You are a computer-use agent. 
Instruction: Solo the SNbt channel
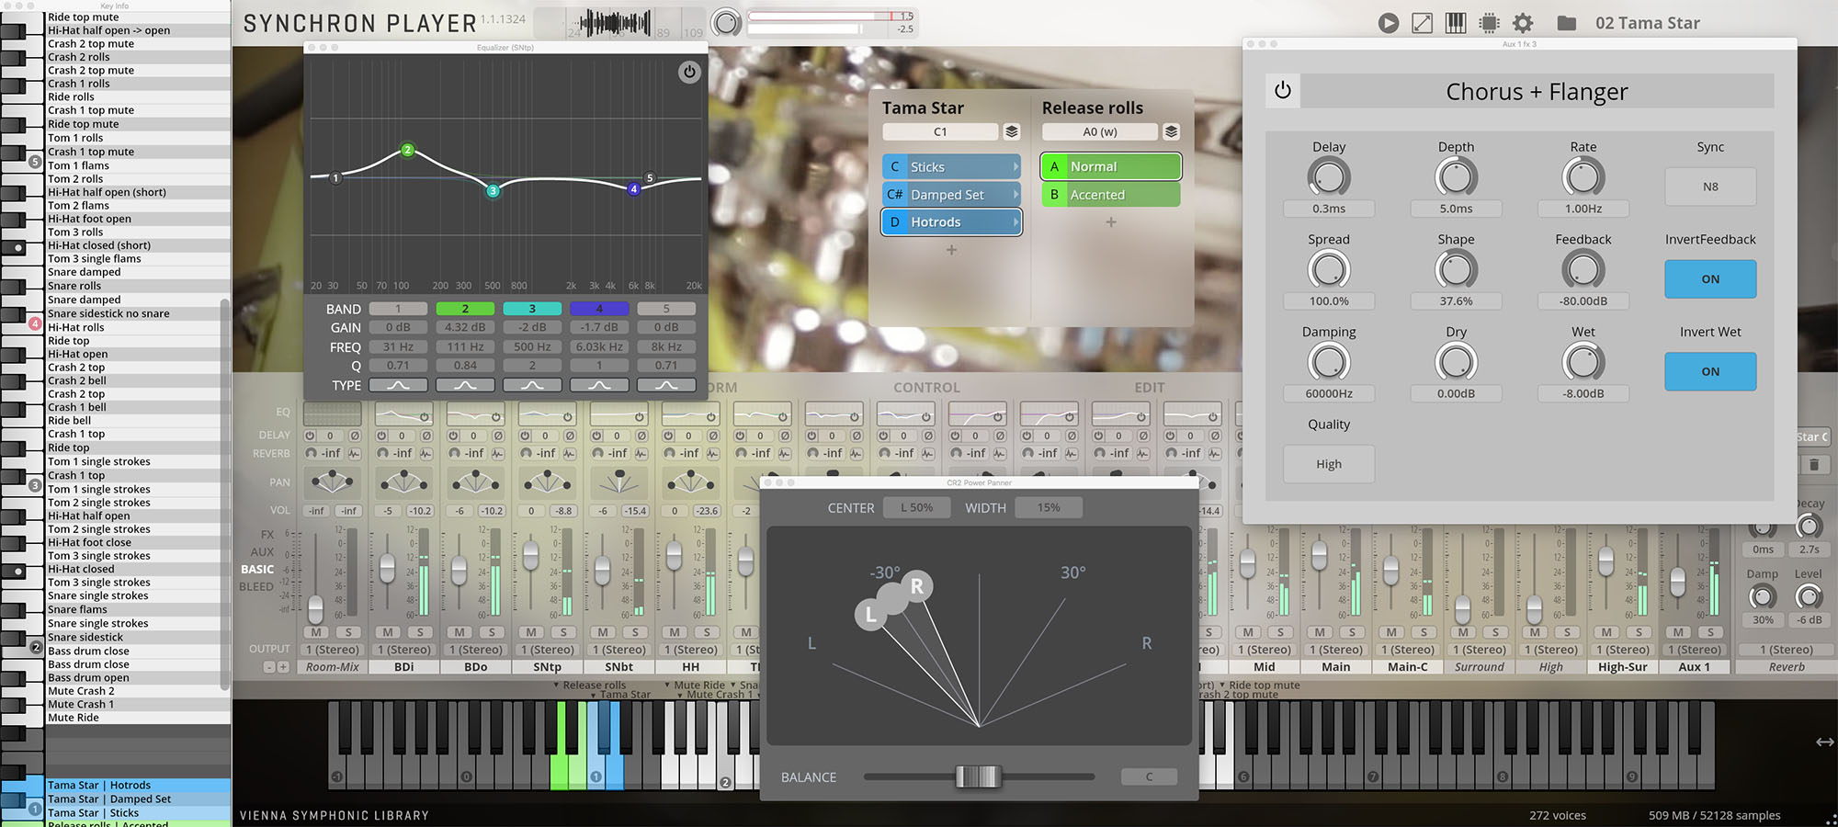tap(635, 632)
